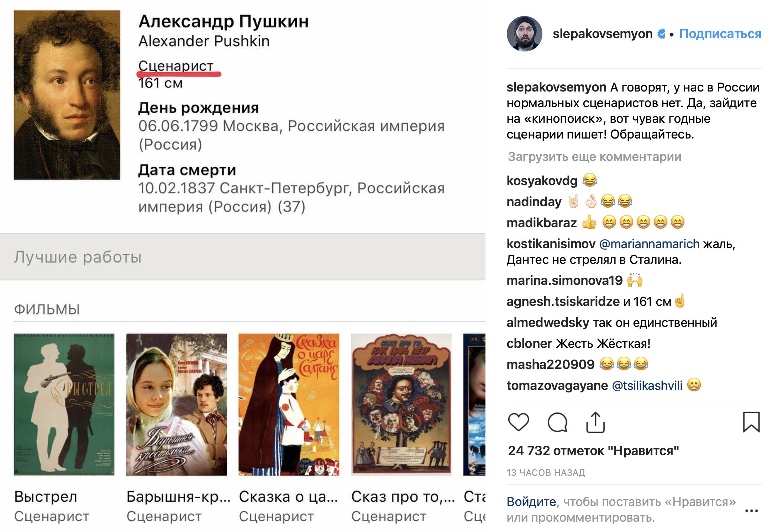This screenshot has width=783, height=532.
Task: Open slepakovsemyon's profile avatar
Action: pos(525,34)
